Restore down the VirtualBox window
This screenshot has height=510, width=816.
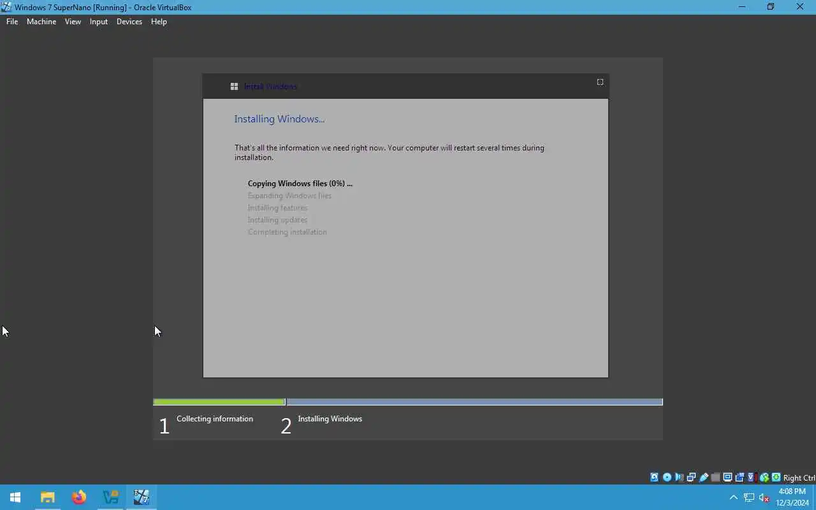click(771, 7)
